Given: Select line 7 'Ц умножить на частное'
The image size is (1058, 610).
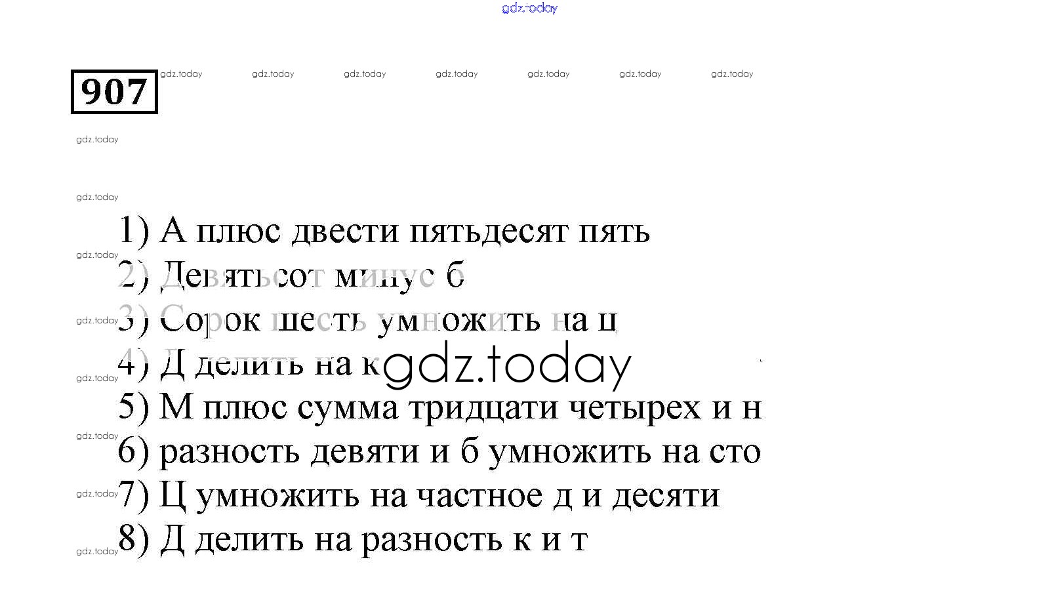Looking at the screenshot, I should (418, 496).
